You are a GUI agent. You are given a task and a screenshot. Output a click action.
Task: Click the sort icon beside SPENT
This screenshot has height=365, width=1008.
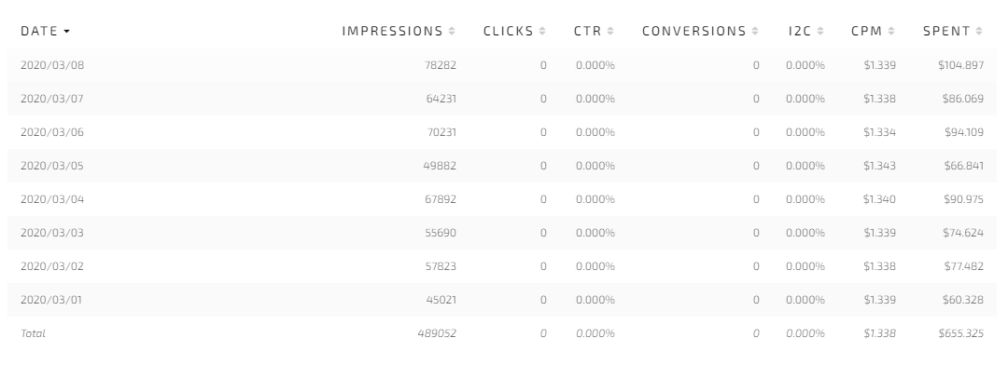(979, 31)
